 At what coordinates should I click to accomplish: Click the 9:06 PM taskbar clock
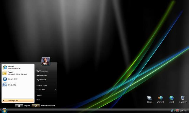(x=183, y=111)
